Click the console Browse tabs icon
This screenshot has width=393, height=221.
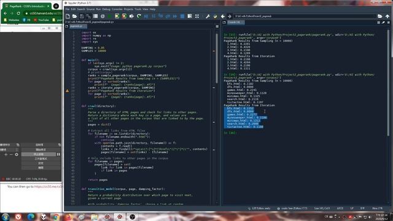[x=224, y=22]
